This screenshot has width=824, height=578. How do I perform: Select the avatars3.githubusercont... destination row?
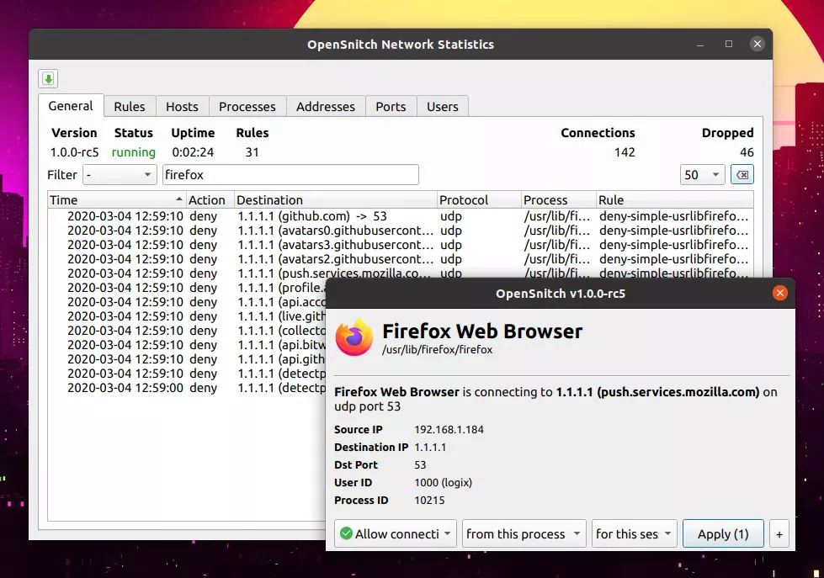tap(401, 244)
